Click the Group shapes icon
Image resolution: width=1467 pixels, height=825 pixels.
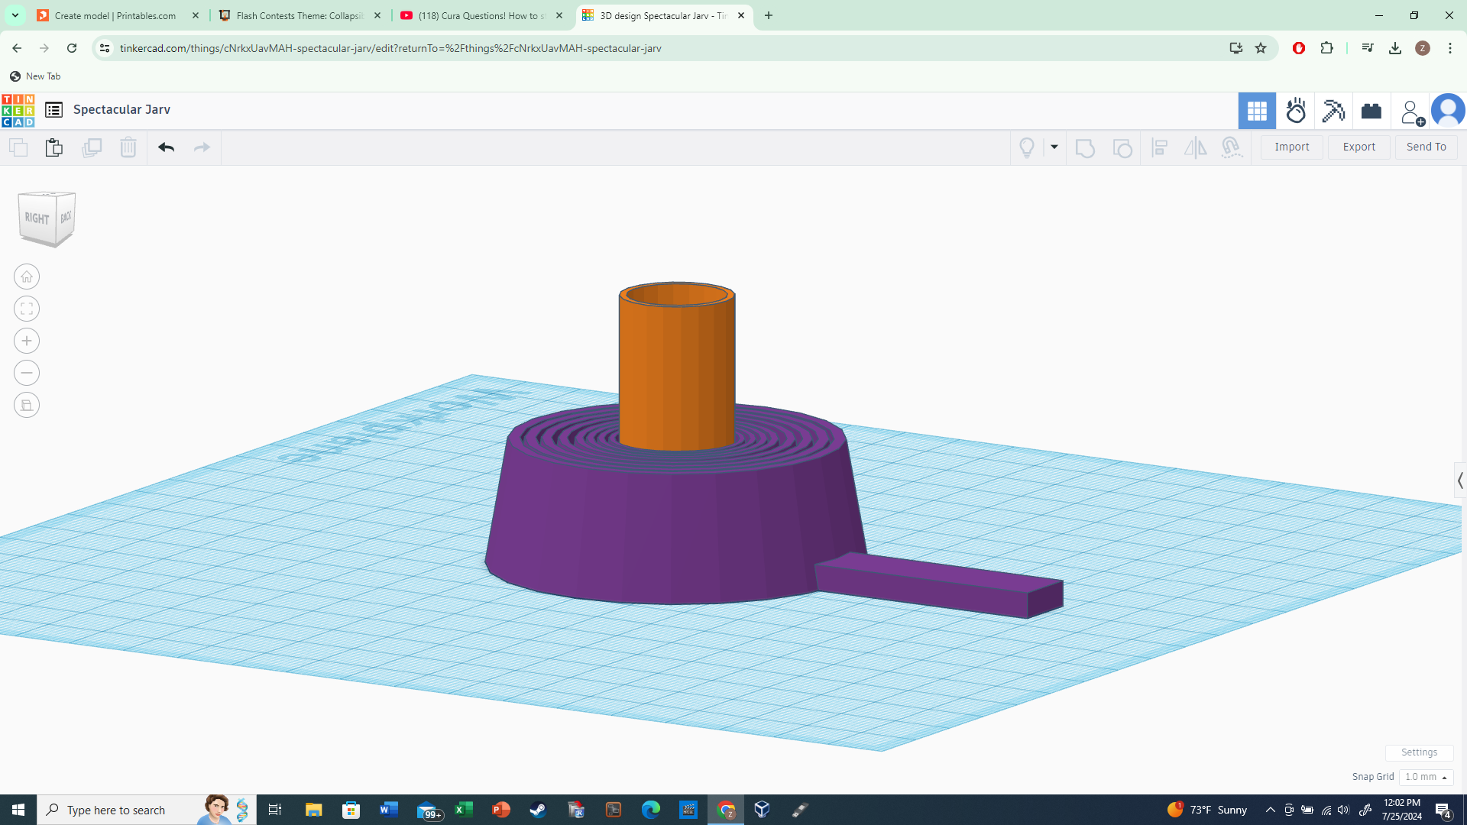point(1085,147)
